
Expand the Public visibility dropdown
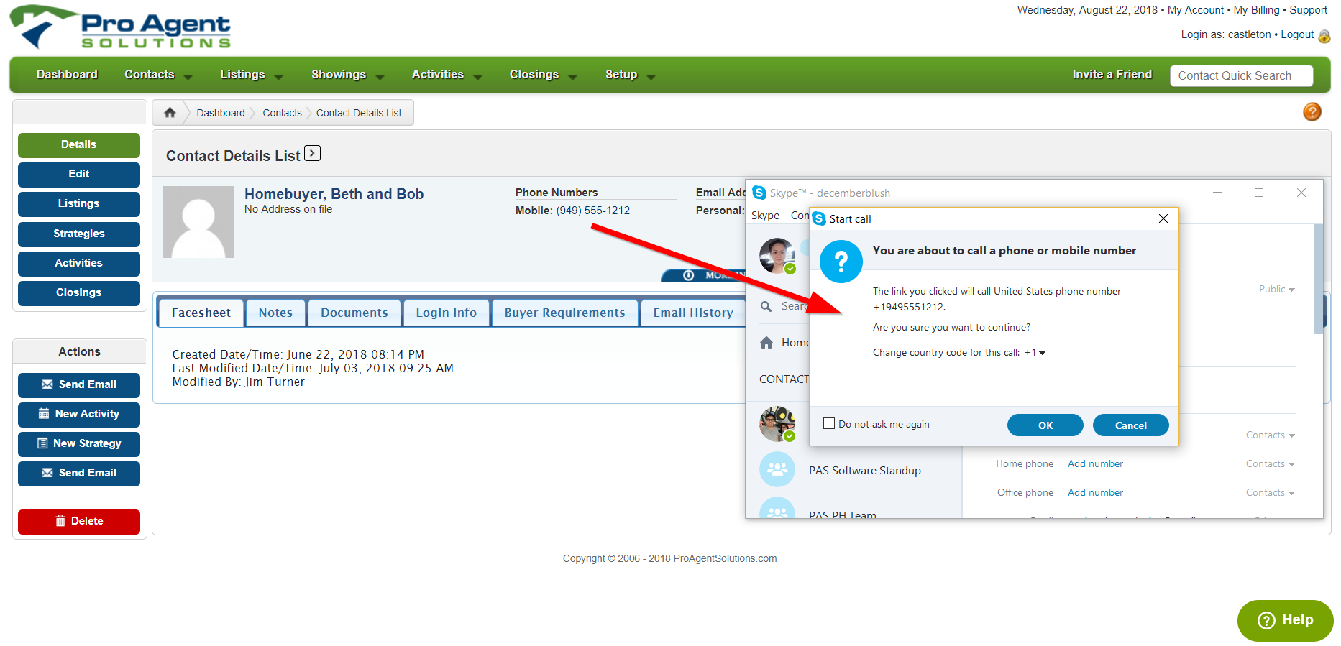tap(1276, 290)
